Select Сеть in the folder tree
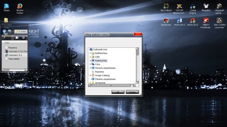This screenshot has height=127, width=227. tap(96, 64)
